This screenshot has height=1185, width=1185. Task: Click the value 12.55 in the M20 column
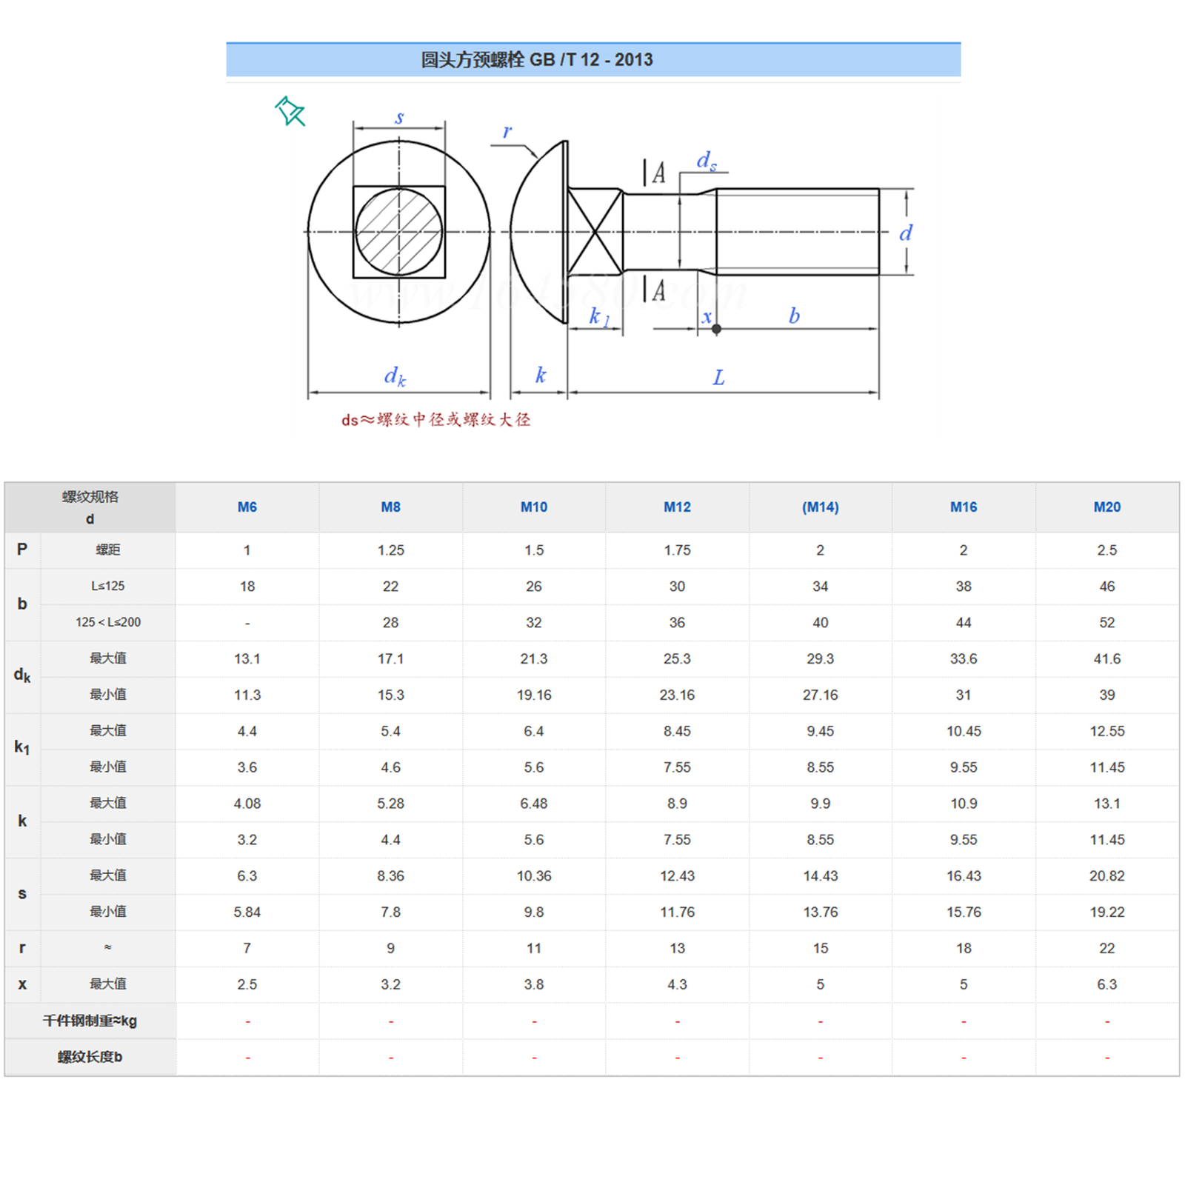click(x=1107, y=731)
